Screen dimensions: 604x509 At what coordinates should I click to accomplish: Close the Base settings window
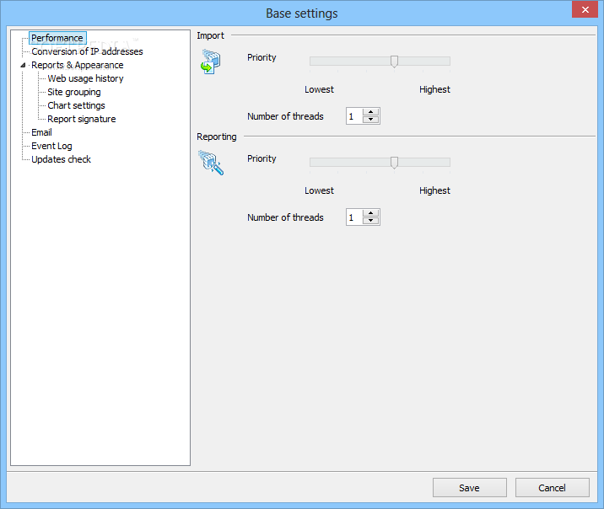pos(585,9)
